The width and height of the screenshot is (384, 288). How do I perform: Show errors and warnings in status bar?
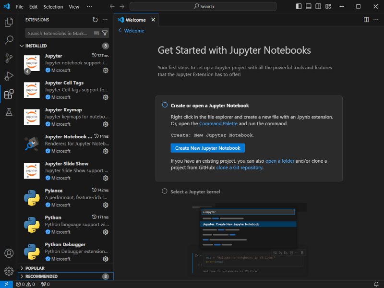pyautogui.click(x=25, y=284)
